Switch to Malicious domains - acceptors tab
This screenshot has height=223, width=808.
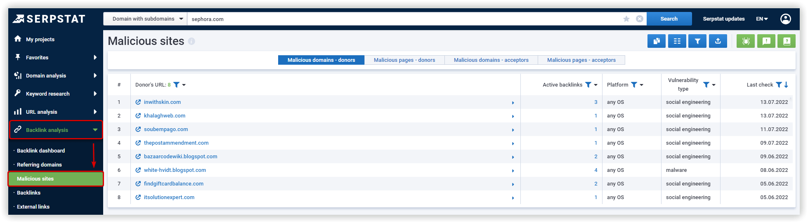[491, 60]
